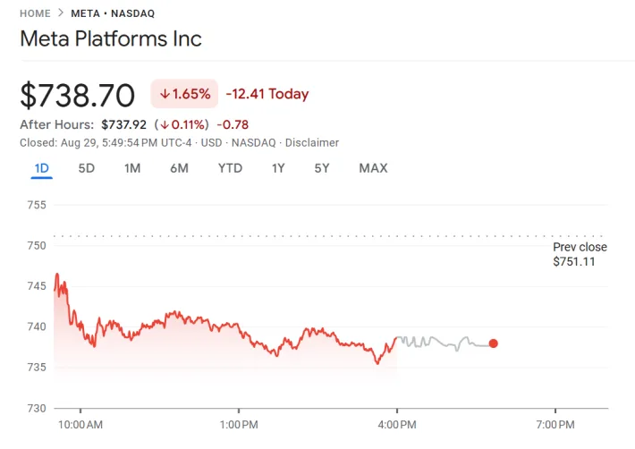This screenshot has height=449, width=635.
Task: Show the 6M chart range
Action: tap(179, 168)
